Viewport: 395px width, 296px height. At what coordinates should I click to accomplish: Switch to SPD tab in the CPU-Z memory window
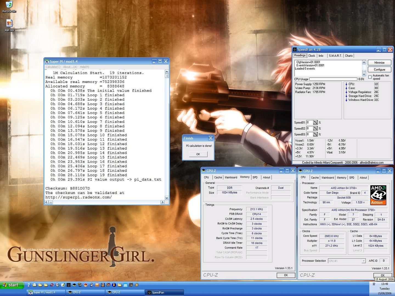click(x=255, y=178)
